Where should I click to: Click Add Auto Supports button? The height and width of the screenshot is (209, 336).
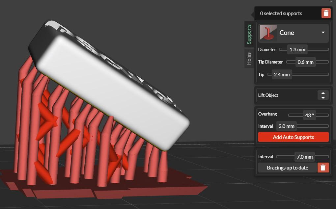[x=294, y=137]
